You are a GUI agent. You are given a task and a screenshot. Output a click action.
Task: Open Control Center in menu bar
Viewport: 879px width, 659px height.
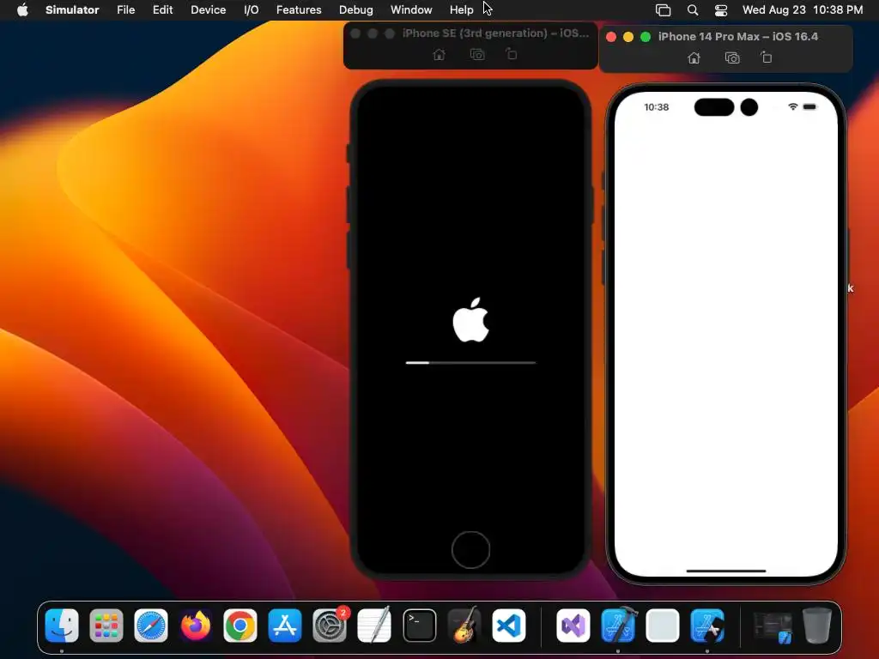721,10
